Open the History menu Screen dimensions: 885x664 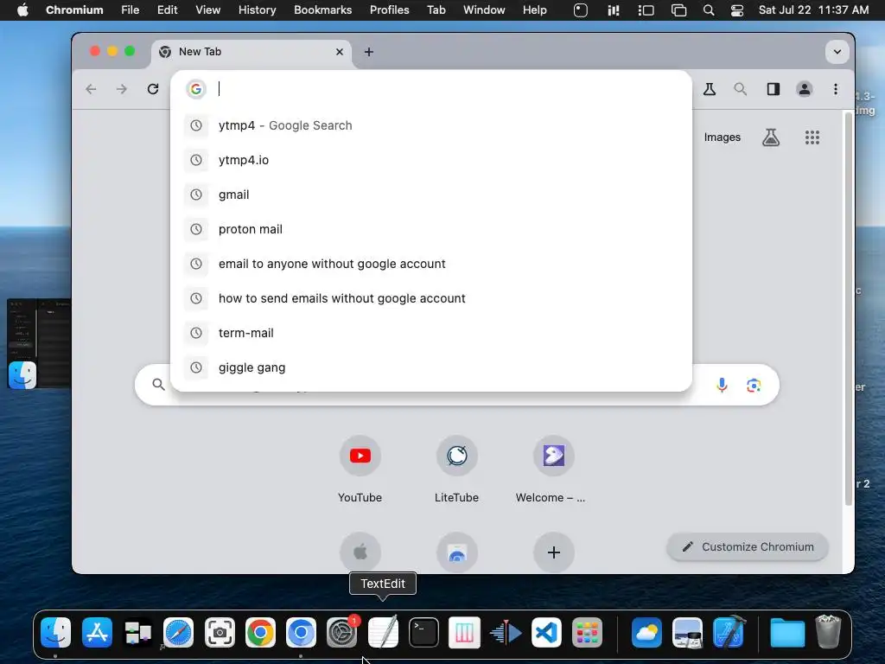tap(257, 10)
